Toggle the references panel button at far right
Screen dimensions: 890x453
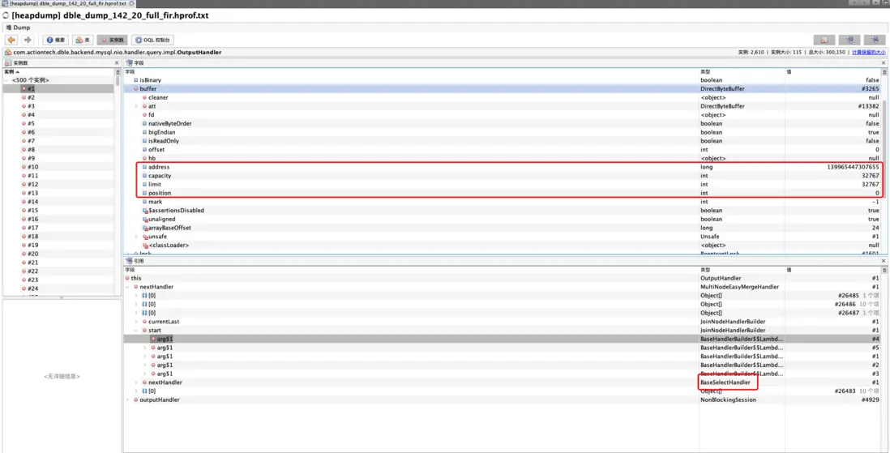875,40
